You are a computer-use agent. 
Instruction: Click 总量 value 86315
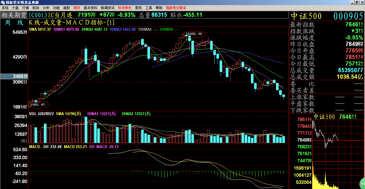pos(159,15)
